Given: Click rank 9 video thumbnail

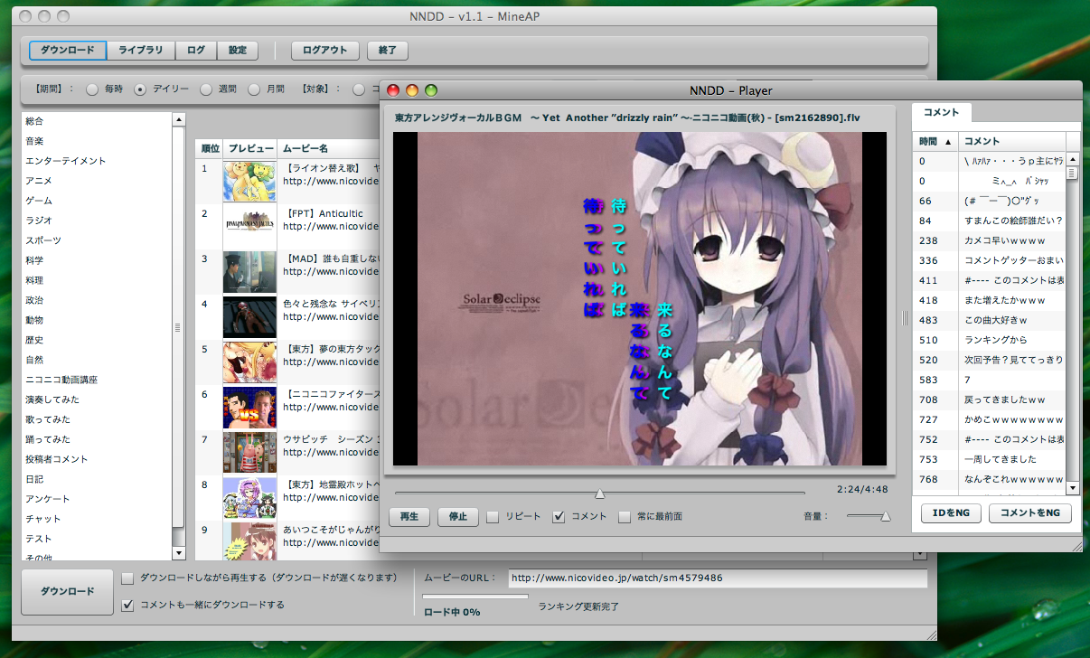Looking at the screenshot, I should (249, 540).
